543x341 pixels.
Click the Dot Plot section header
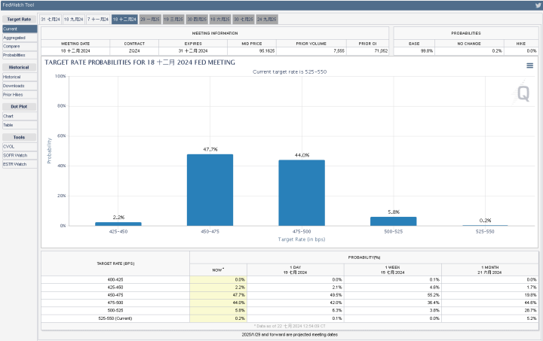click(x=19, y=107)
